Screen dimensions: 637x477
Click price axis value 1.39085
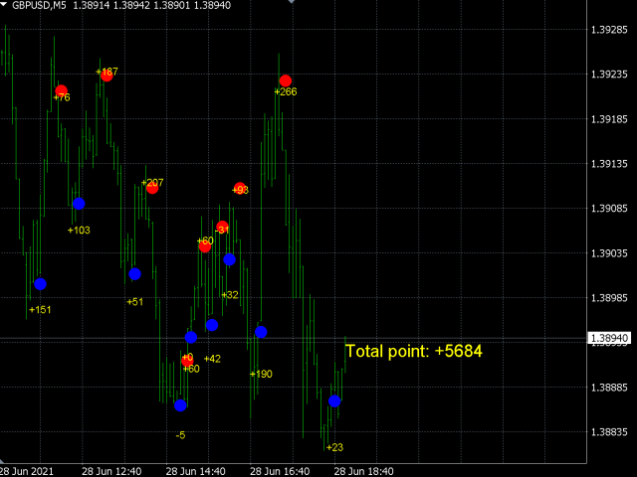pos(609,209)
